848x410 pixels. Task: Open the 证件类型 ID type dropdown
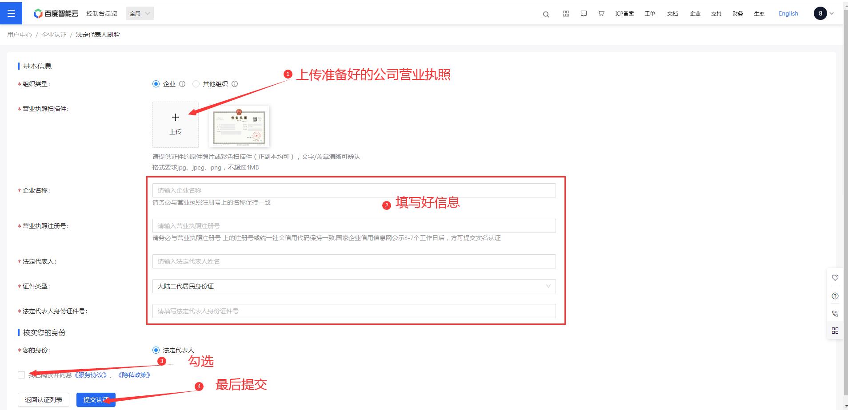coord(354,286)
